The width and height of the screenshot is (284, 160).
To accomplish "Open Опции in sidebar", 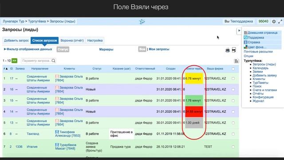I will click(248, 56).
